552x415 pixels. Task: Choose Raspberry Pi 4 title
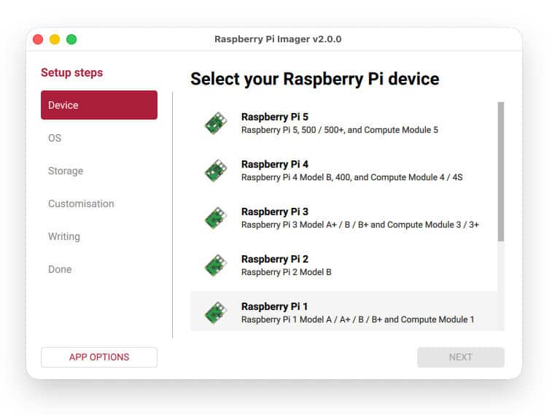click(275, 164)
